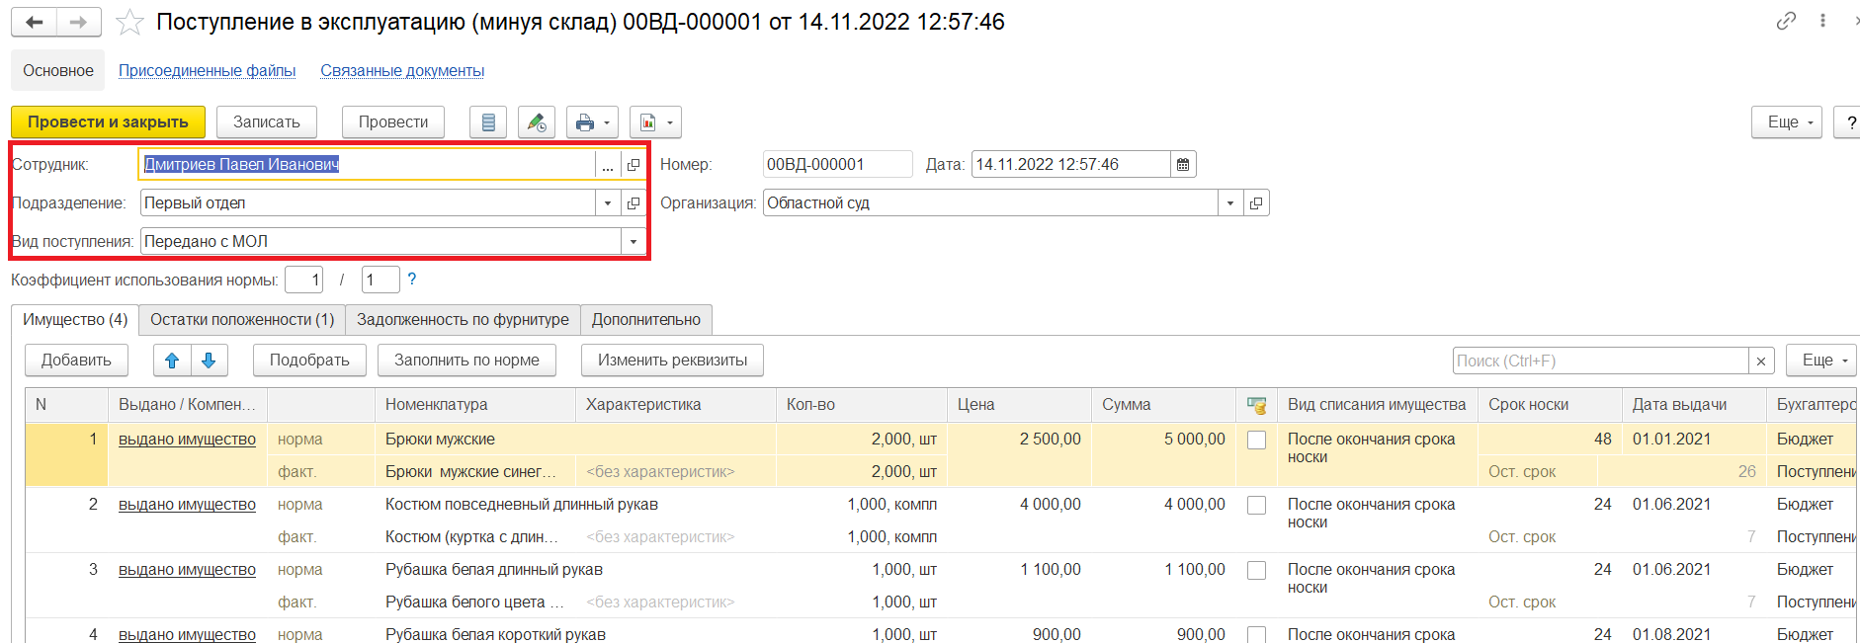Open выдано имущество link in row 1
Screen dimensions: 1860x643
click(187, 440)
